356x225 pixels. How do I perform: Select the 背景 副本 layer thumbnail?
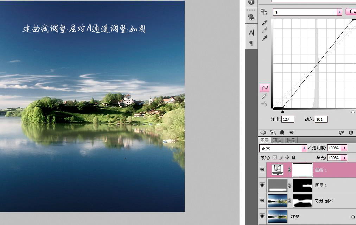click(278, 201)
